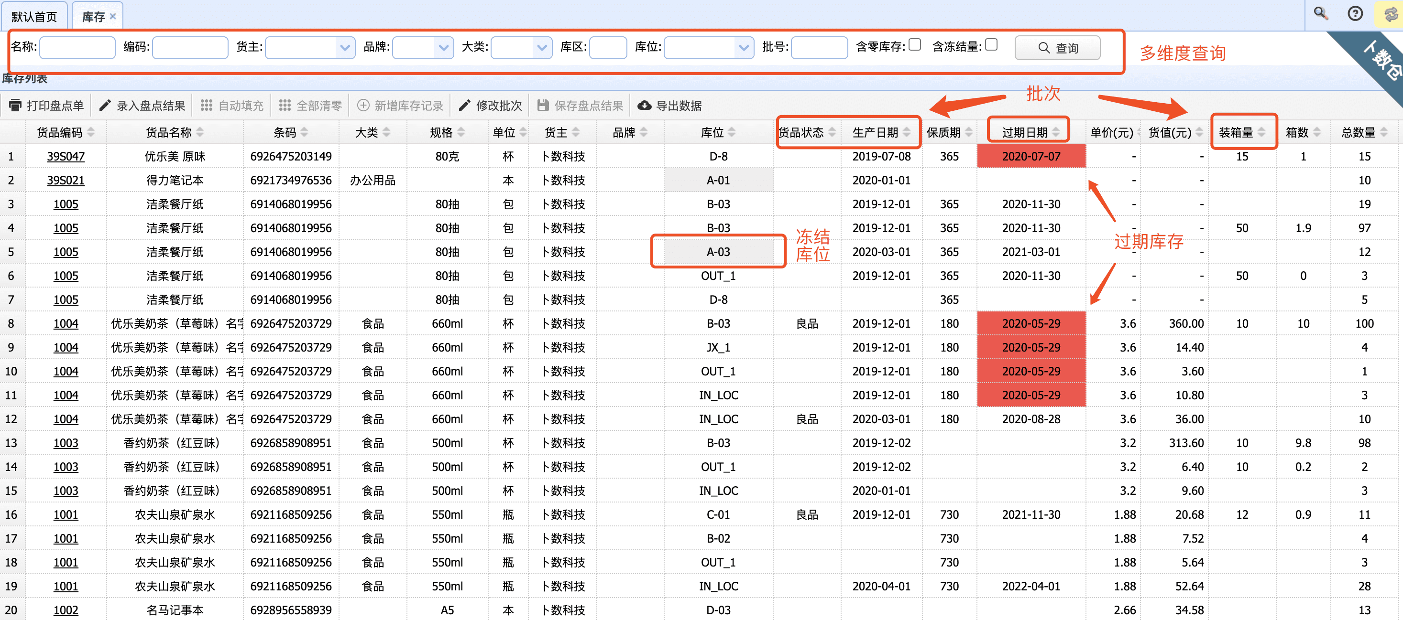
Task: Sort by 品牌 column sort arrows
Action: pos(644,132)
